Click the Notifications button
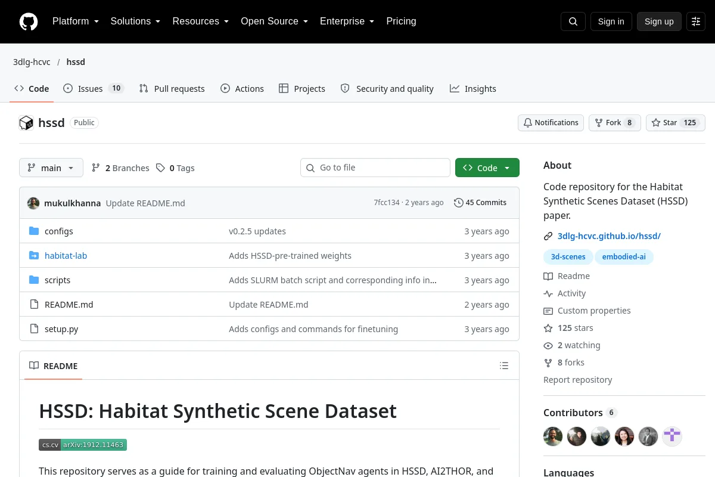This screenshot has height=477, width=715. click(551, 123)
